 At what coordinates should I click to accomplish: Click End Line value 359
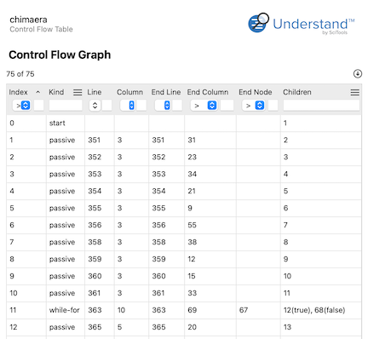click(x=158, y=259)
